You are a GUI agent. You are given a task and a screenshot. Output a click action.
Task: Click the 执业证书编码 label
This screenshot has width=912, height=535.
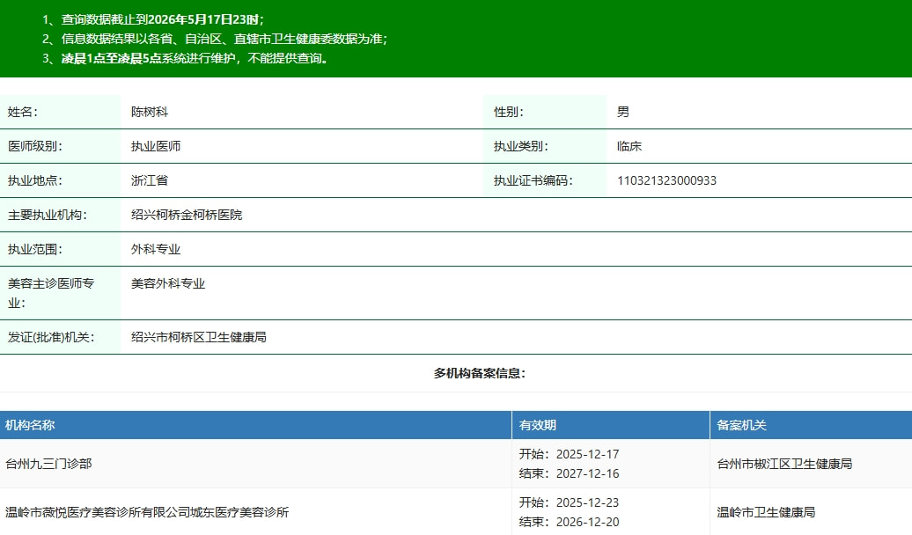[x=533, y=180]
